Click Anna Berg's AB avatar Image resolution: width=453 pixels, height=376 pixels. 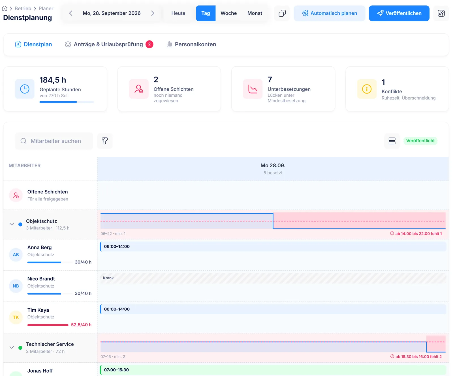point(16,255)
